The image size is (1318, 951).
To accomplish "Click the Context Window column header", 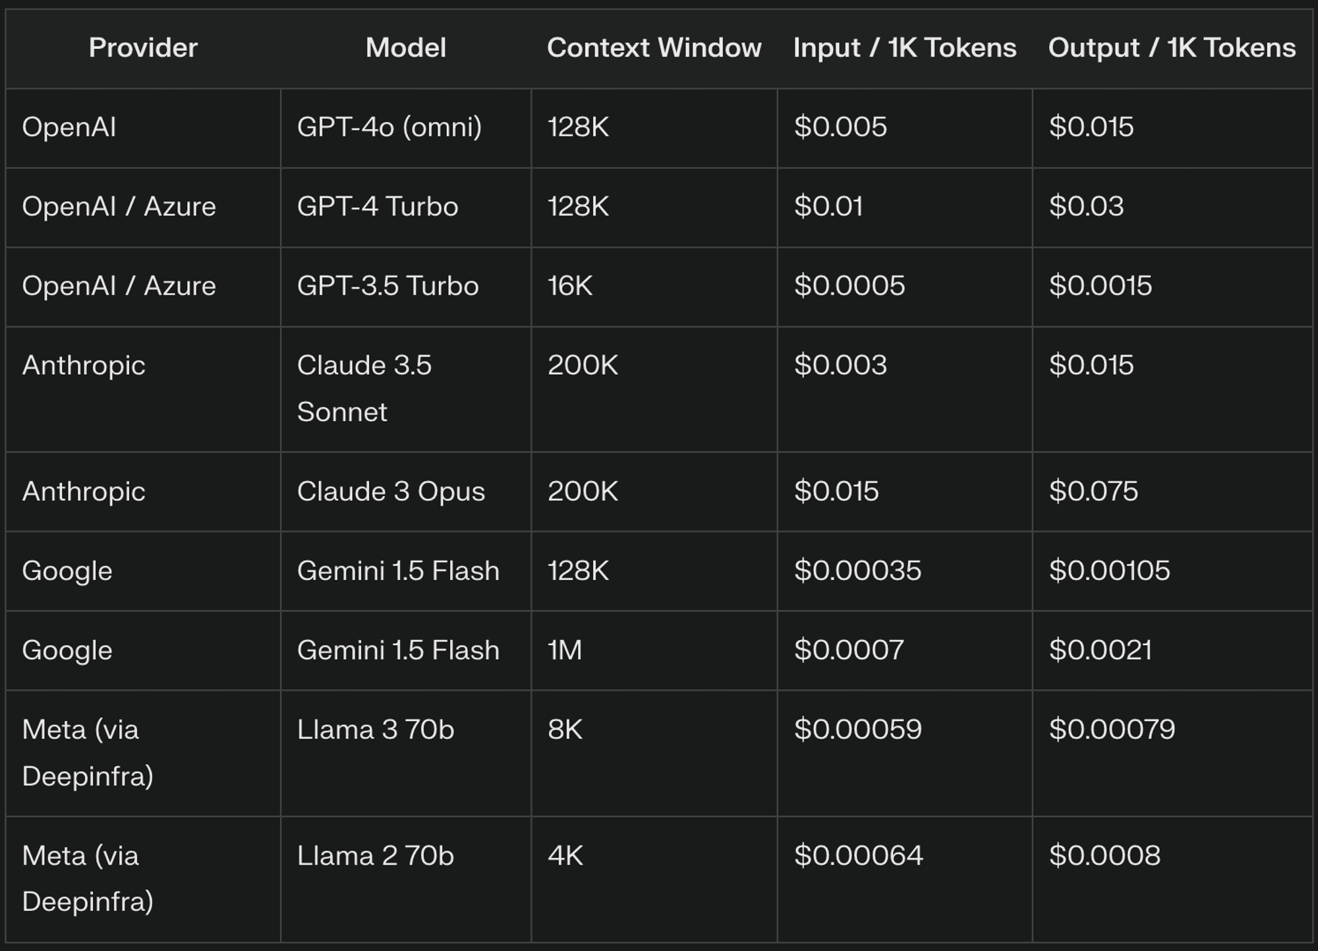I will pos(654,48).
